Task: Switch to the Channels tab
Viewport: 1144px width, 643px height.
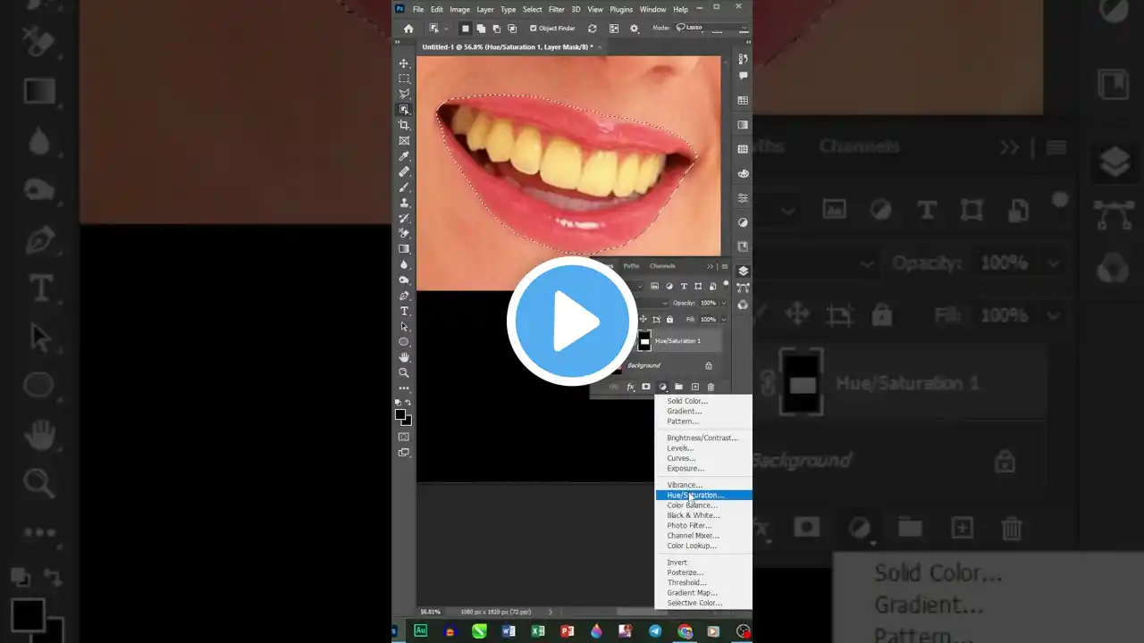Action: tap(662, 266)
